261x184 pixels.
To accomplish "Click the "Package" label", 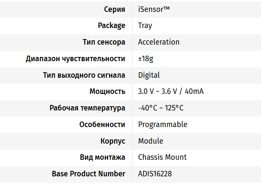I will pyautogui.click(x=112, y=25).
